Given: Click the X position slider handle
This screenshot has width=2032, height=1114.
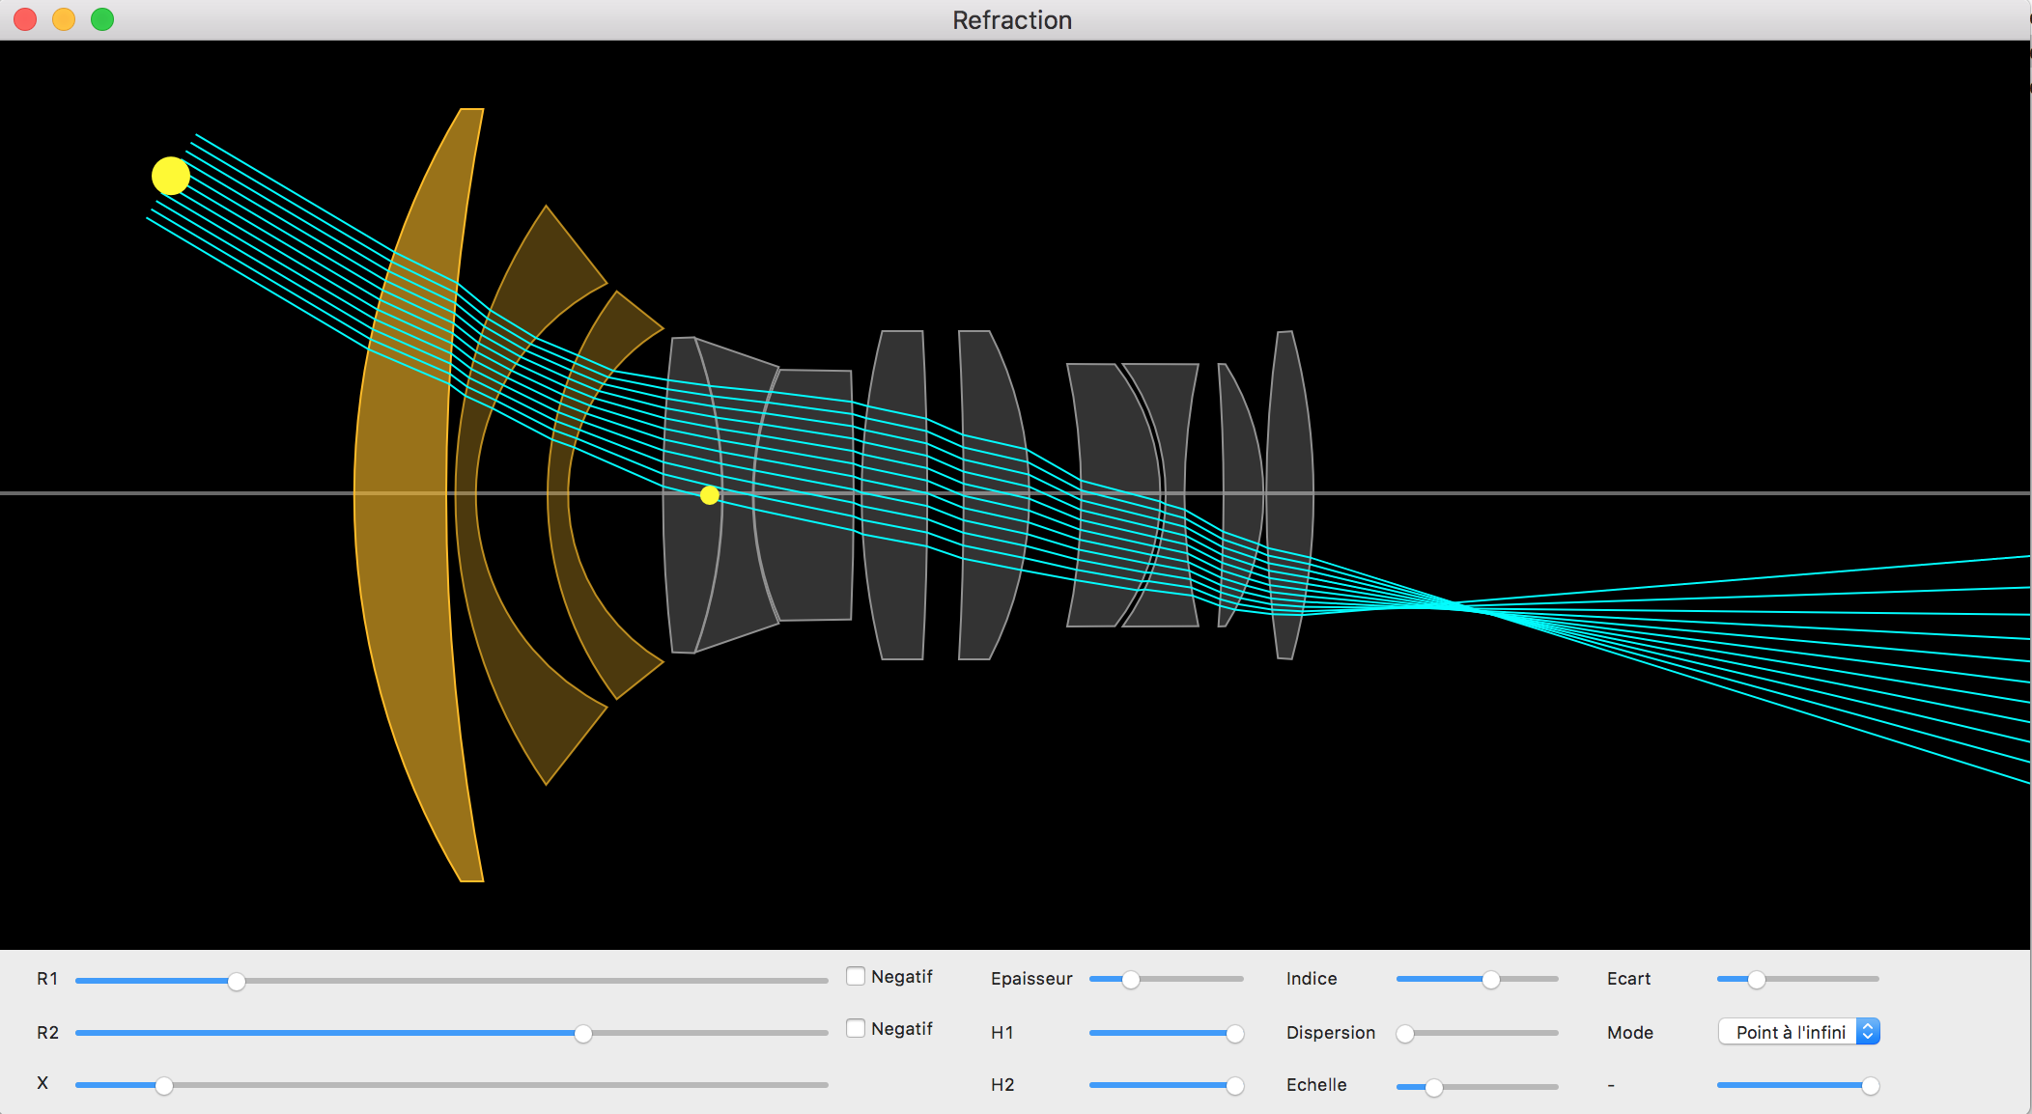Looking at the screenshot, I should click(x=164, y=1086).
